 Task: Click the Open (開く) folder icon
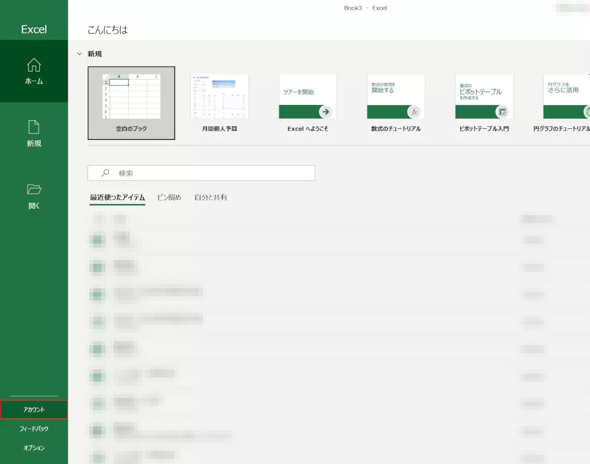click(x=34, y=189)
